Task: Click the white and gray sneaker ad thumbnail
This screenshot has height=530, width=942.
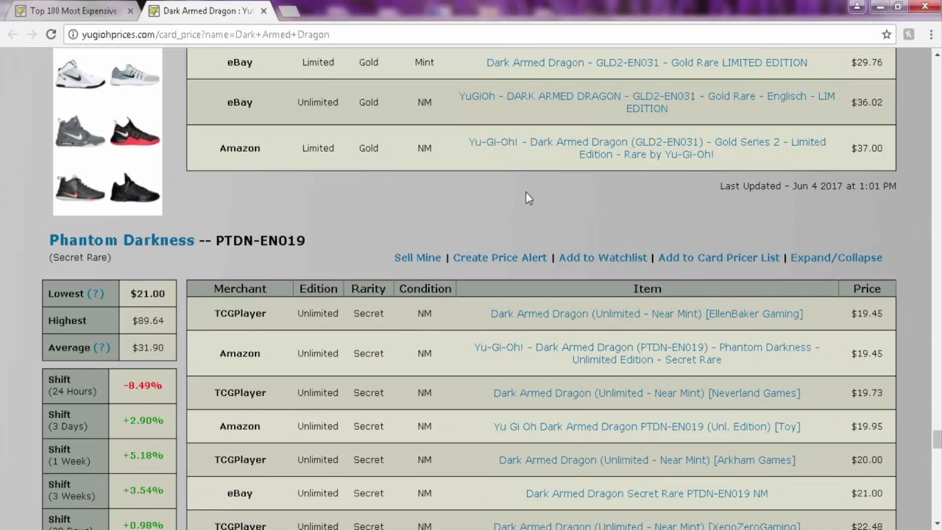Action: (x=80, y=75)
